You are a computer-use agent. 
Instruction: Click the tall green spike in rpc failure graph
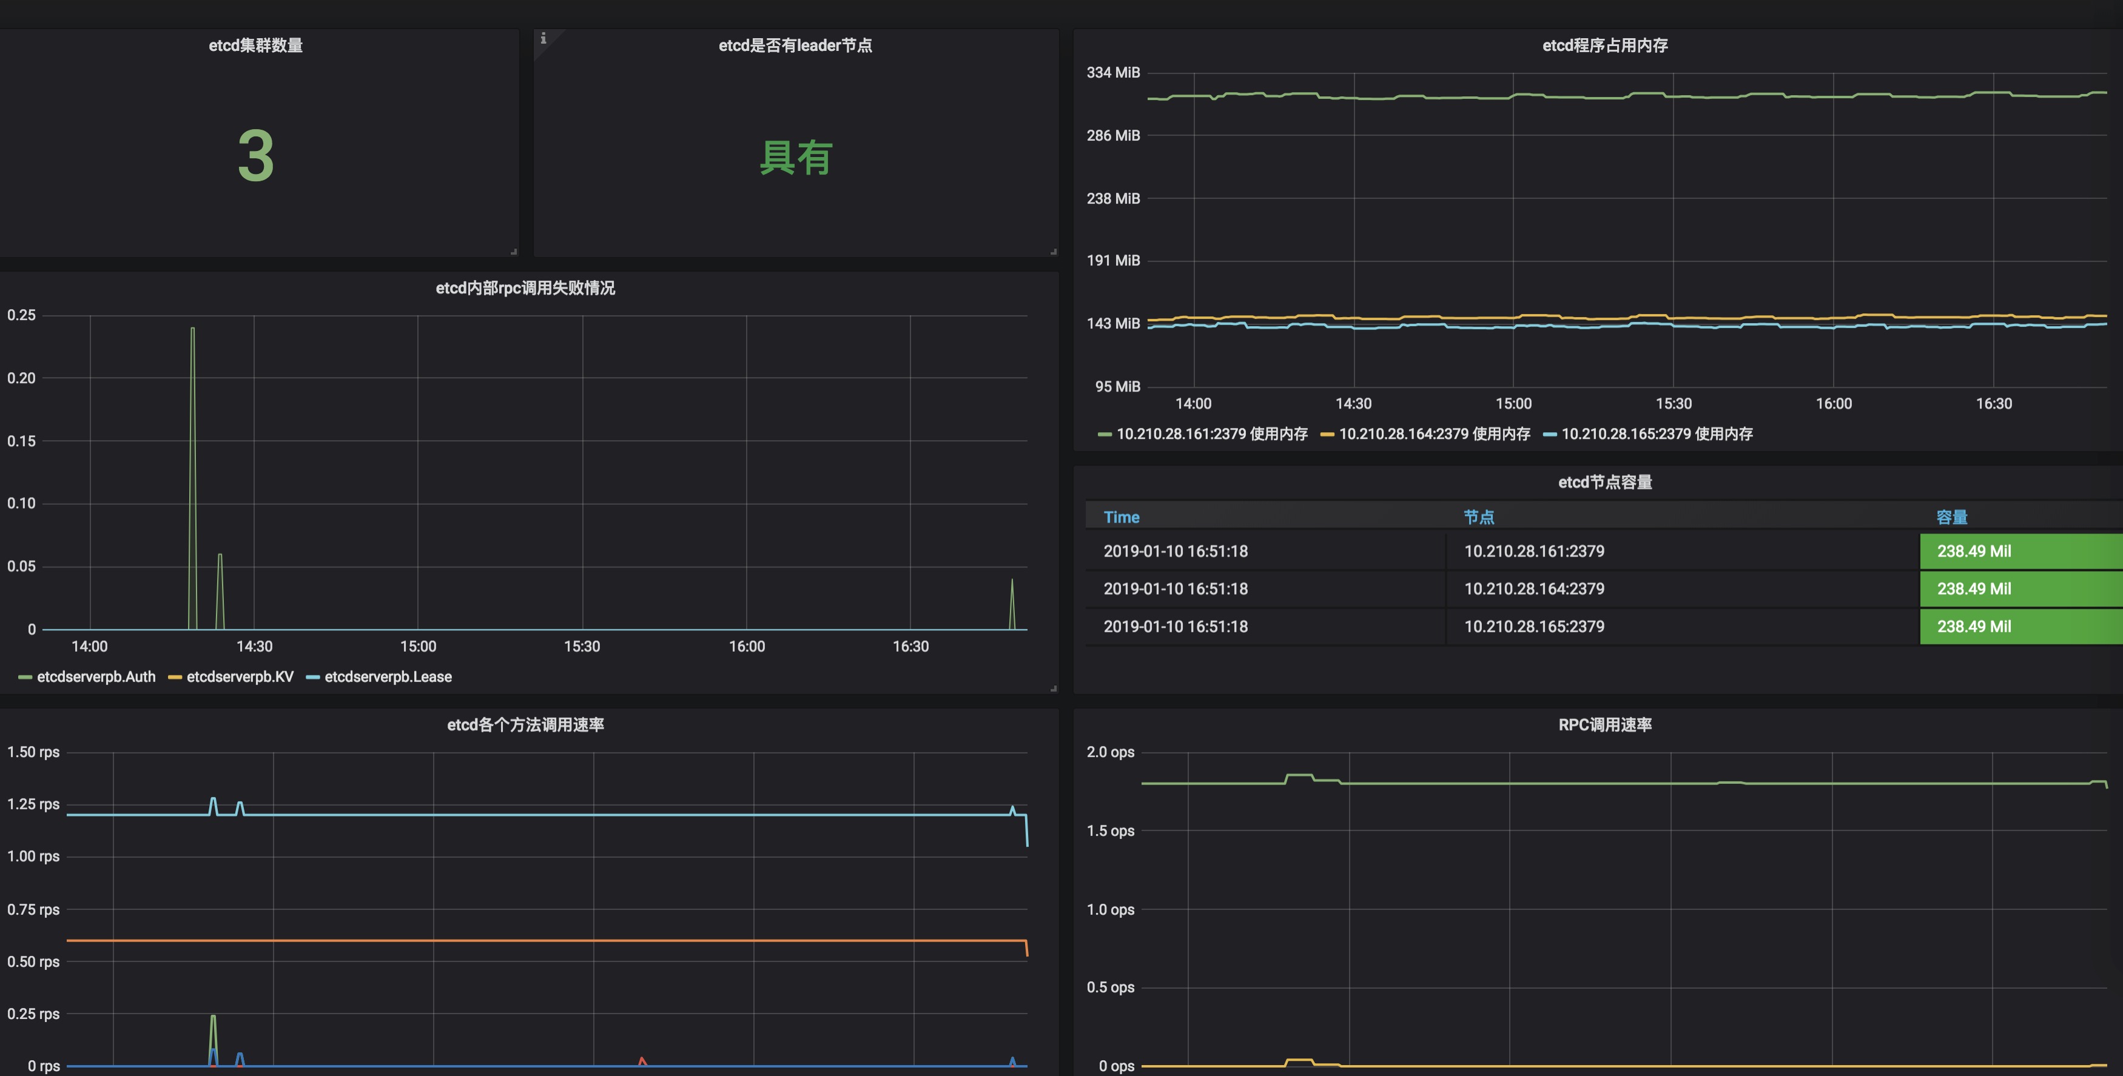(x=193, y=478)
